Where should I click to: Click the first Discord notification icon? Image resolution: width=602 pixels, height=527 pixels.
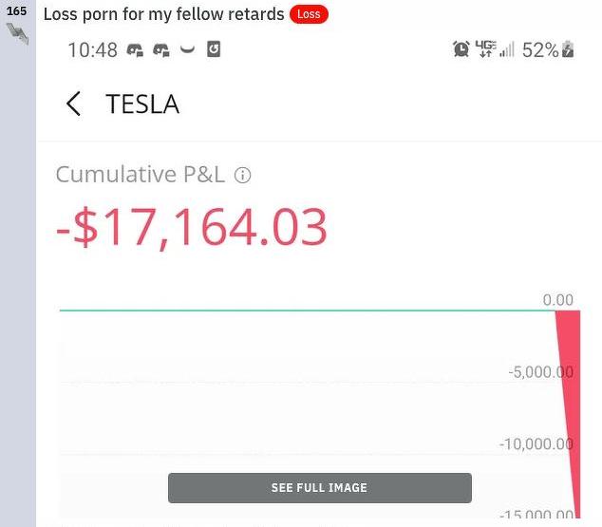[136, 49]
